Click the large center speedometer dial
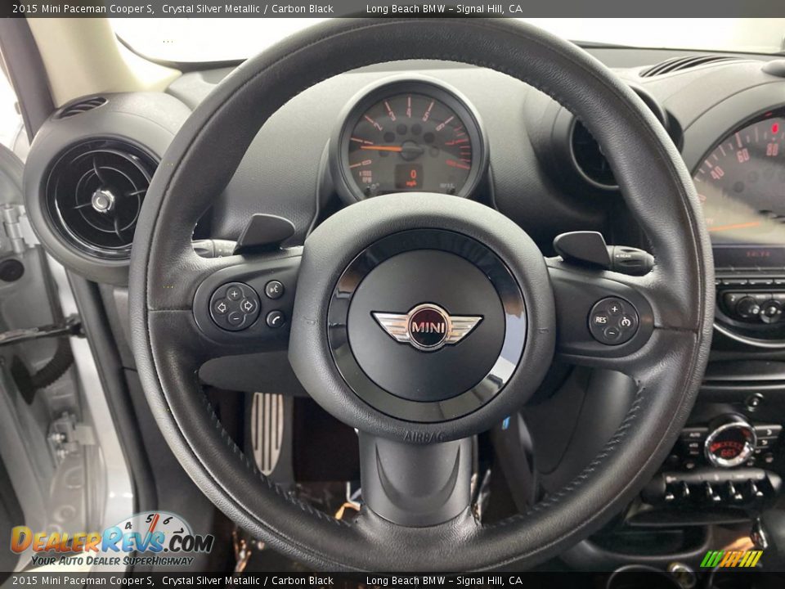The height and width of the screenshot is (589, 785). click(x=741, y=177)
